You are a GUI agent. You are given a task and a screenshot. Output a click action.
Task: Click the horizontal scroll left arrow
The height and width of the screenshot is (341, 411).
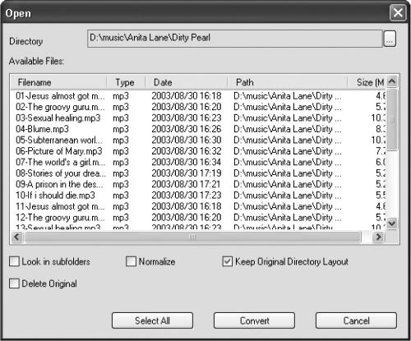(17, 237)
